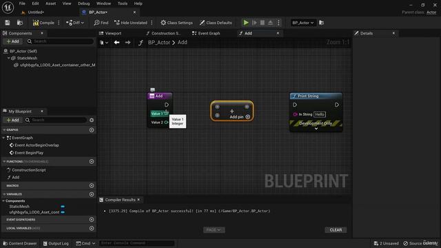Expand Print String advanced options
This screenshot has height=248, width=441.
(316, 129)
